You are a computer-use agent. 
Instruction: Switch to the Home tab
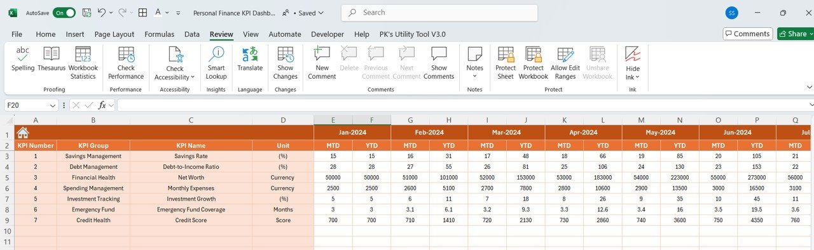click(x=45, y=34)
